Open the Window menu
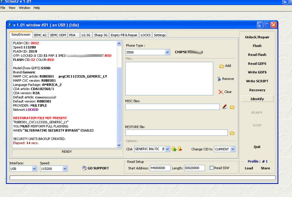292x197 pixels. click(x=24, y=8)
